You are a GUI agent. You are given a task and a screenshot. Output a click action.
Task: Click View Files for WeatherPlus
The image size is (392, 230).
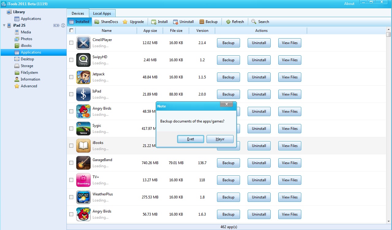point(290,197)
